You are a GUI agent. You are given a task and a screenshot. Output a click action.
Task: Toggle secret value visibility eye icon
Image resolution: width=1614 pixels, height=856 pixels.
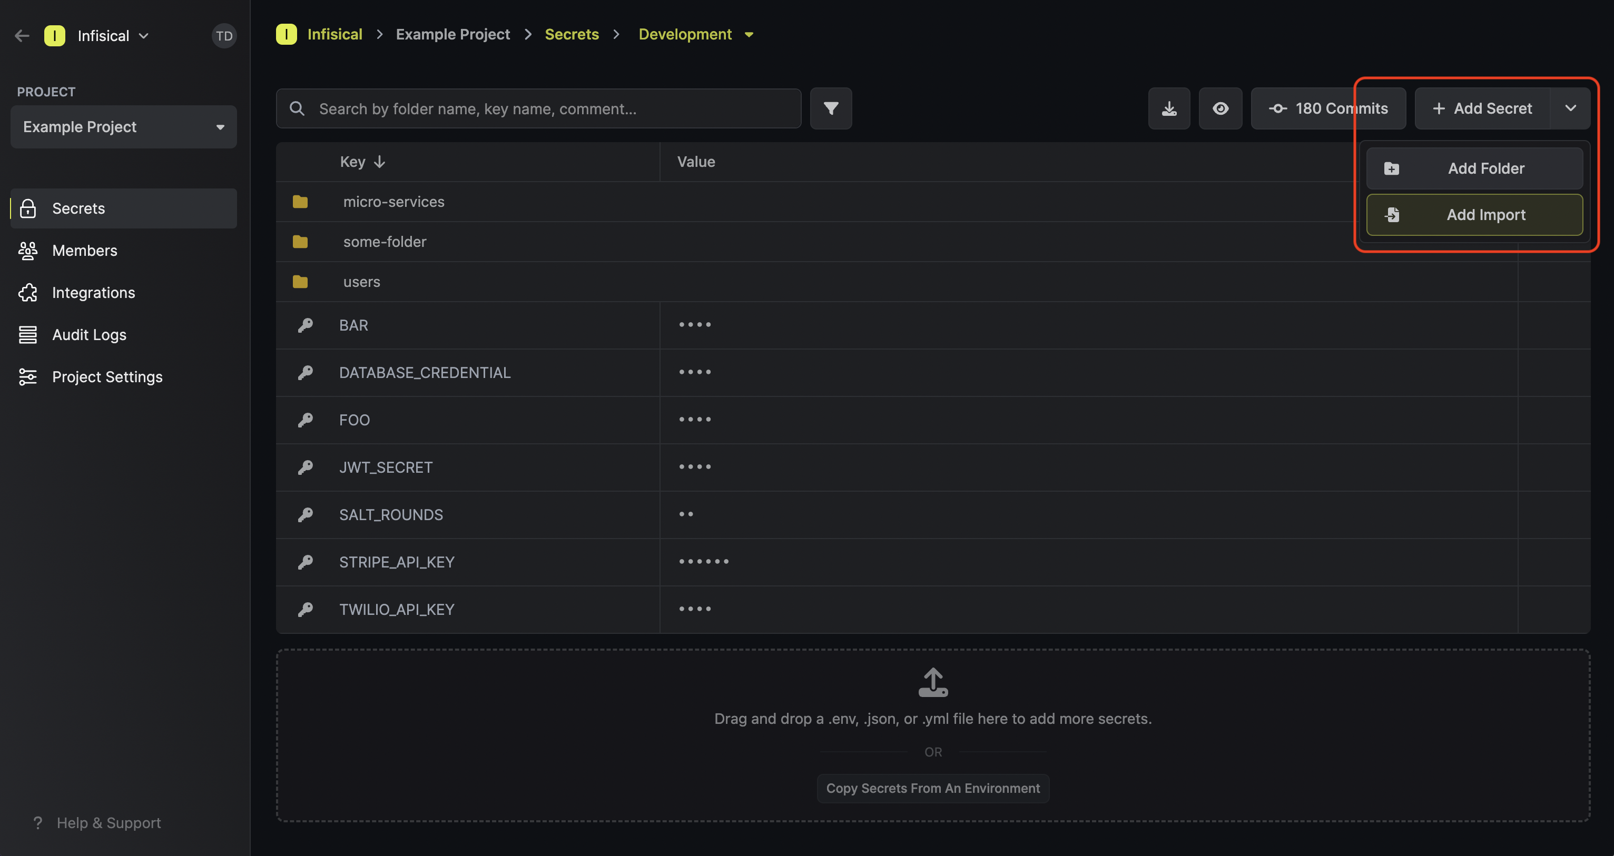pos(1220,108)
